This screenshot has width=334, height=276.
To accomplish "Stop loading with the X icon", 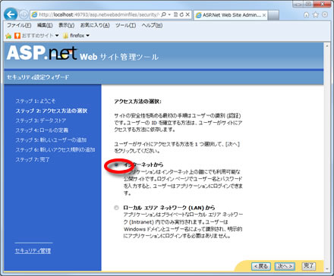I will (x=187, y=14).
